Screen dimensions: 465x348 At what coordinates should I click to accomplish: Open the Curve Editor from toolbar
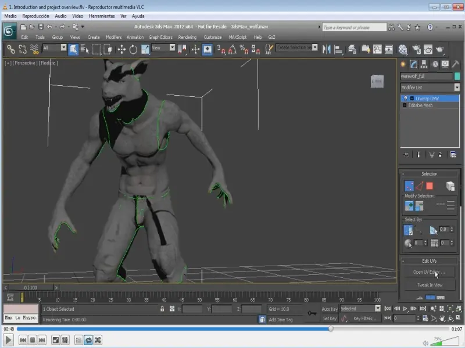pyautogui.click(x=377, y=49)
